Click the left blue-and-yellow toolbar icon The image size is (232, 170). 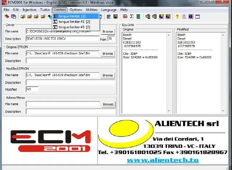click(x=161, y=16)
